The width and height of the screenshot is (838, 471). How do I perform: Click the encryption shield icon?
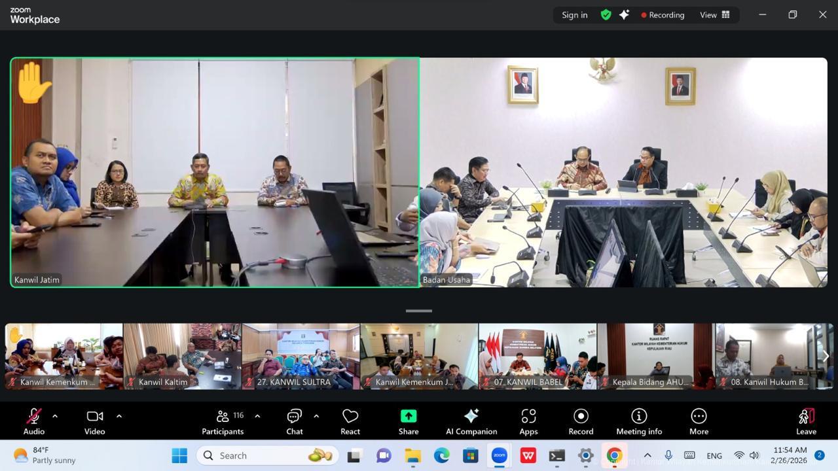point(606,14)
